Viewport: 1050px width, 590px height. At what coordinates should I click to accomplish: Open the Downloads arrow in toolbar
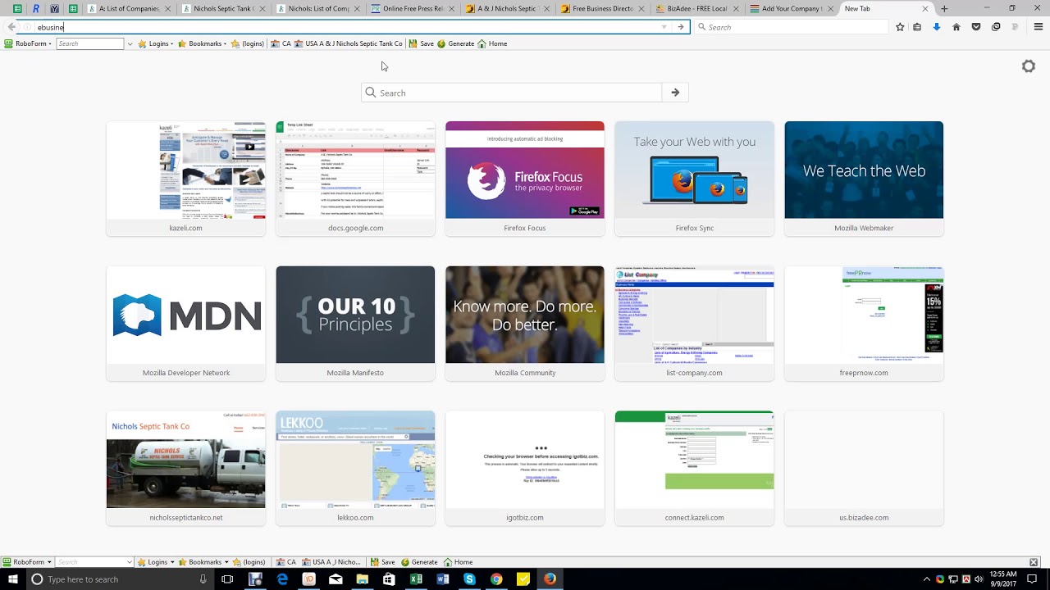tap(937, 27)
